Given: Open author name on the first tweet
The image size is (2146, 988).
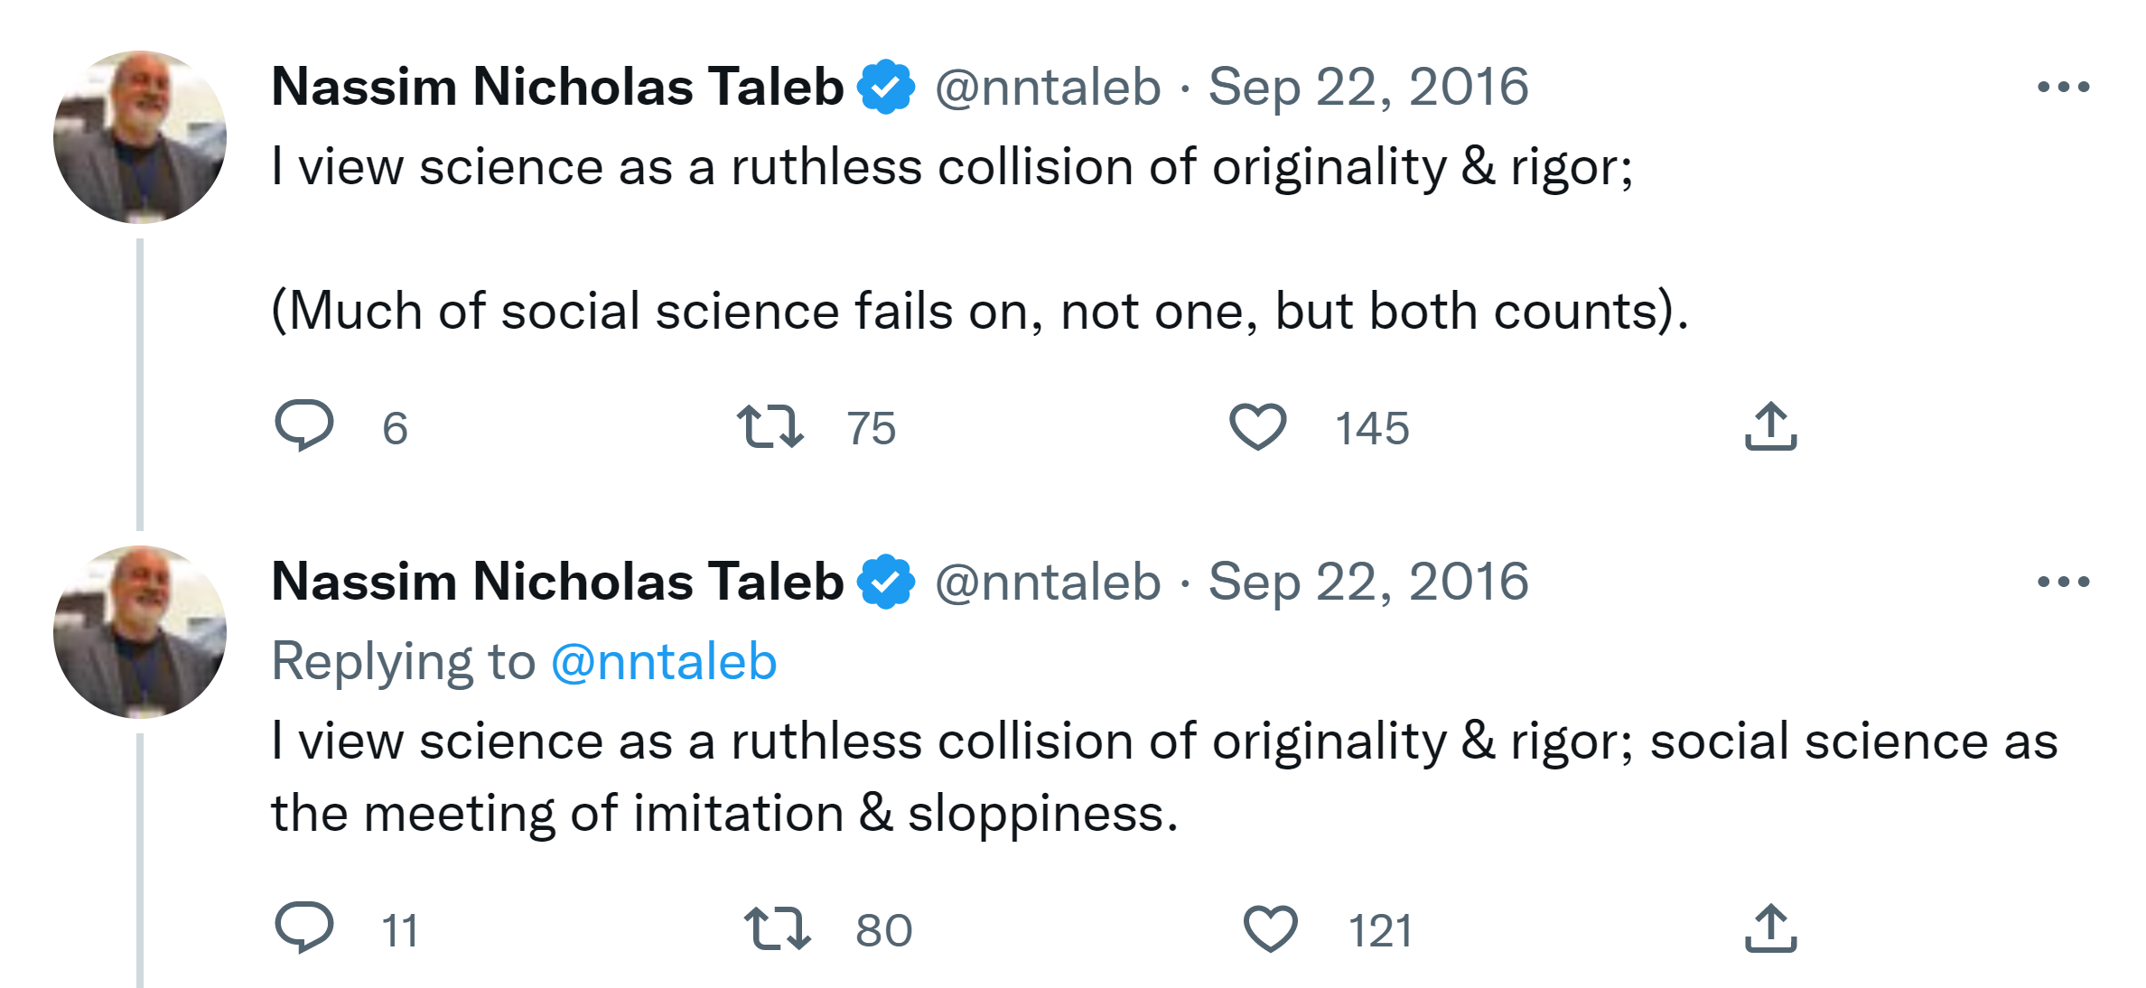Looking at the screenshot, I should (557, 87).
